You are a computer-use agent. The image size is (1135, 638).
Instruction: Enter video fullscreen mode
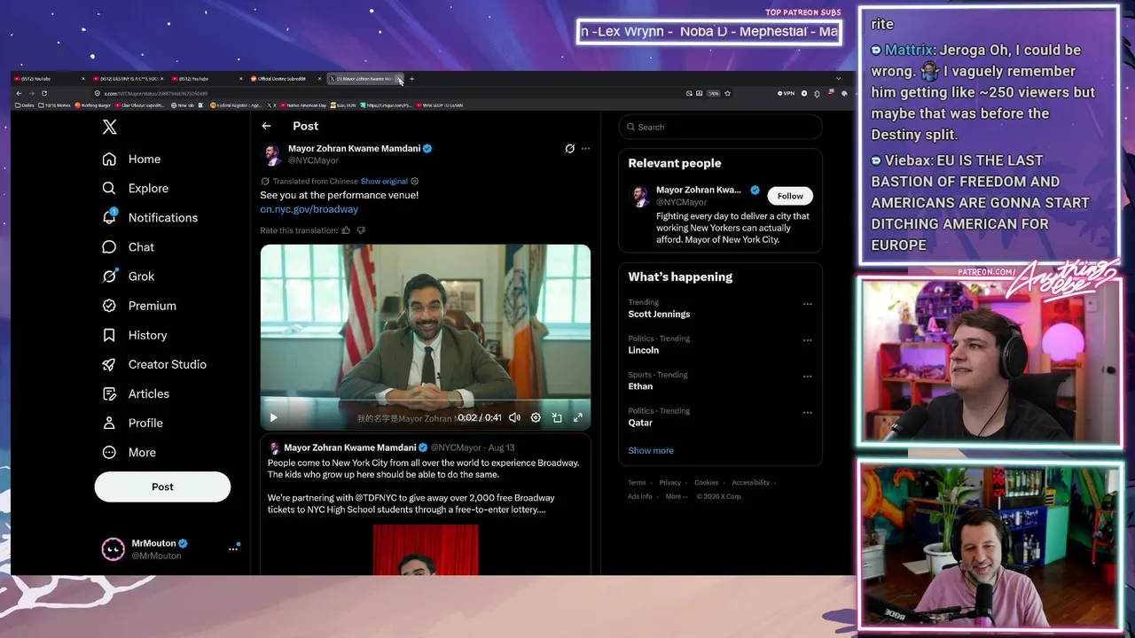click(x=578, y=418)
